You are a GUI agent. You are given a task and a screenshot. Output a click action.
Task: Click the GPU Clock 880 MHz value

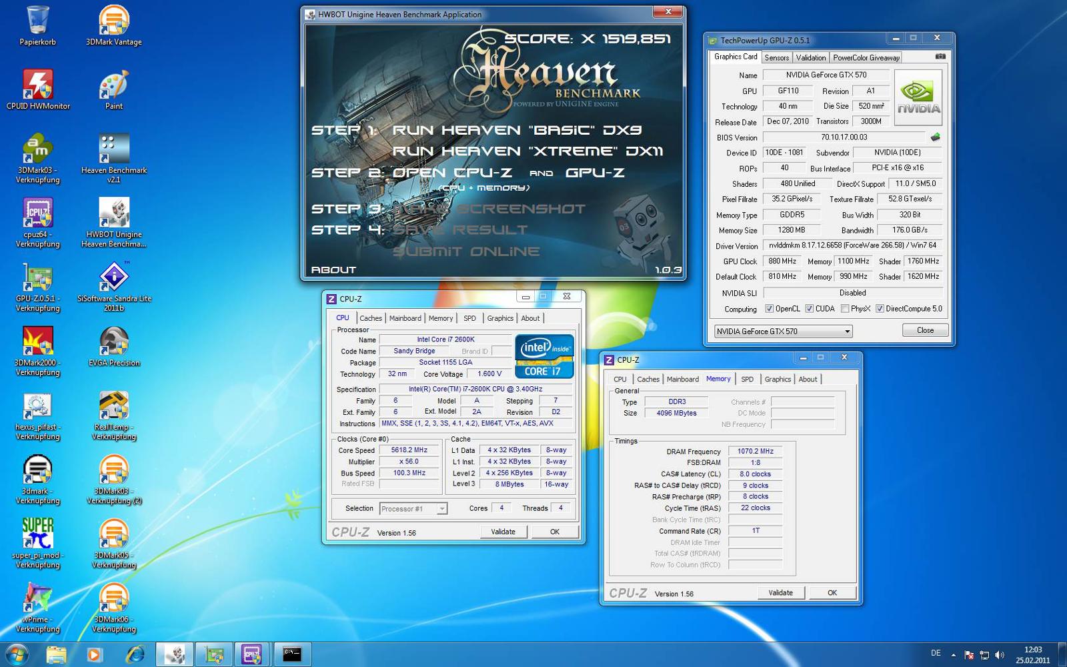pos(782,261)
